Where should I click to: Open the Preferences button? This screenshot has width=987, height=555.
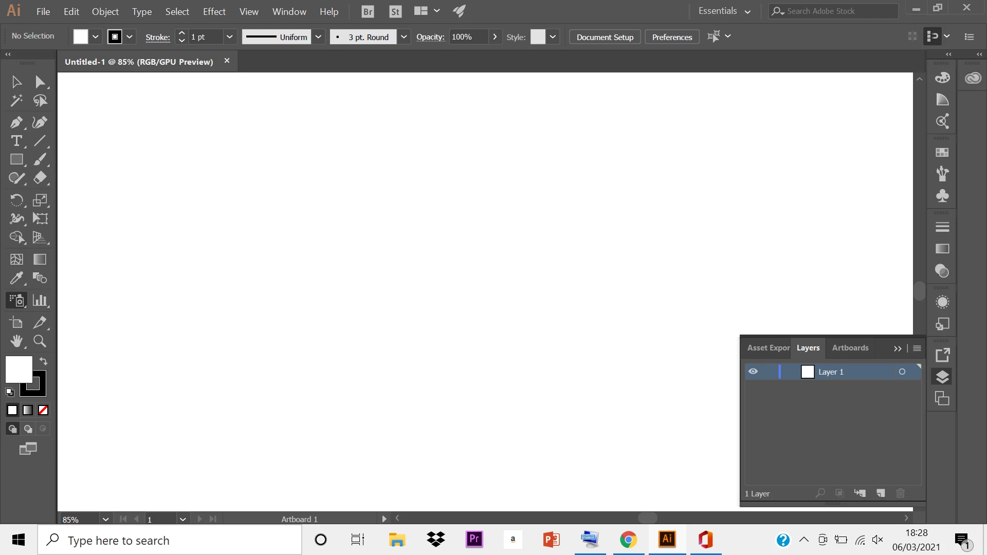[671, 37]
